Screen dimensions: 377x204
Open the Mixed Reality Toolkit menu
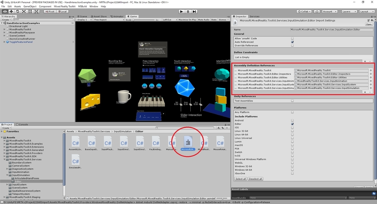(x=65, y=6)
